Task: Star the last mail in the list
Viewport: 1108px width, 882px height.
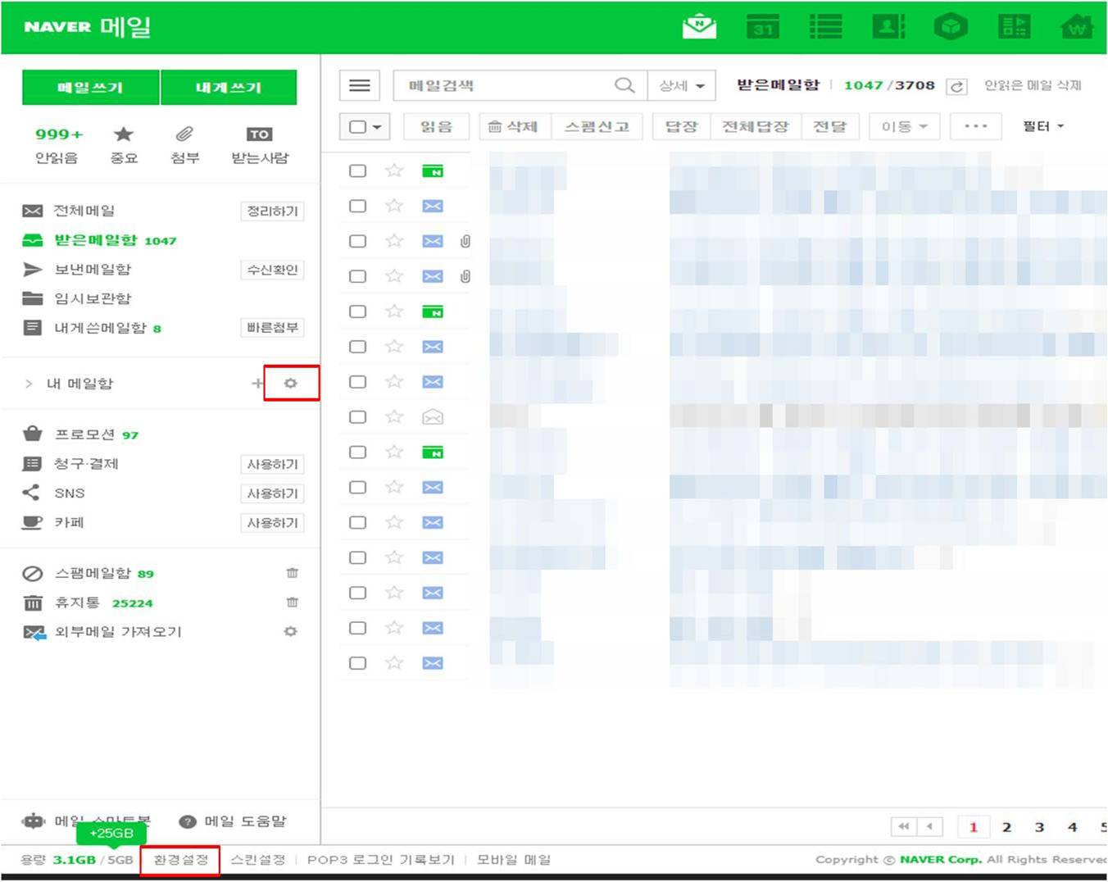Action: click(x=394, y=663)
